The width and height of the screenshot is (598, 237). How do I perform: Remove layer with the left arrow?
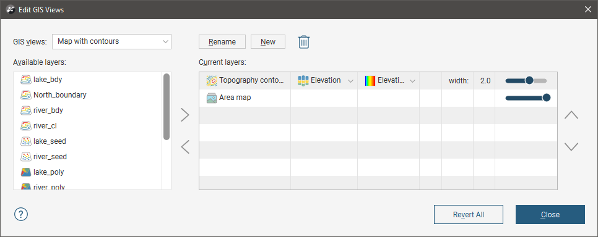point(185,146)
